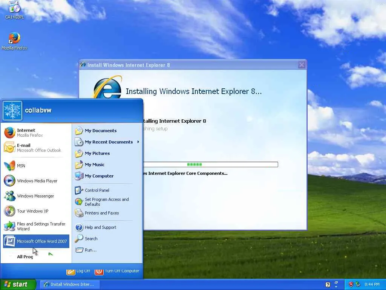
Task: Open My Pictures folder
Action: (107, 153)
